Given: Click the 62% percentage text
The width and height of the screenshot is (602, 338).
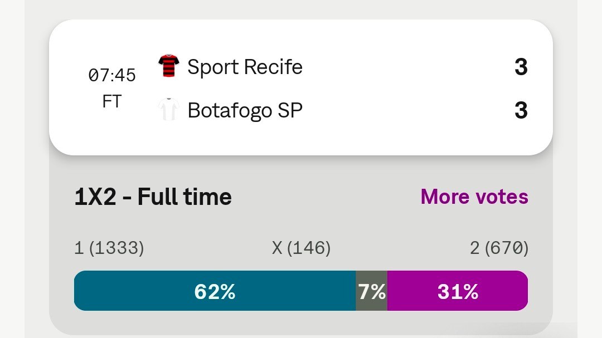Looking at the screenshot, I should point(215,292).
